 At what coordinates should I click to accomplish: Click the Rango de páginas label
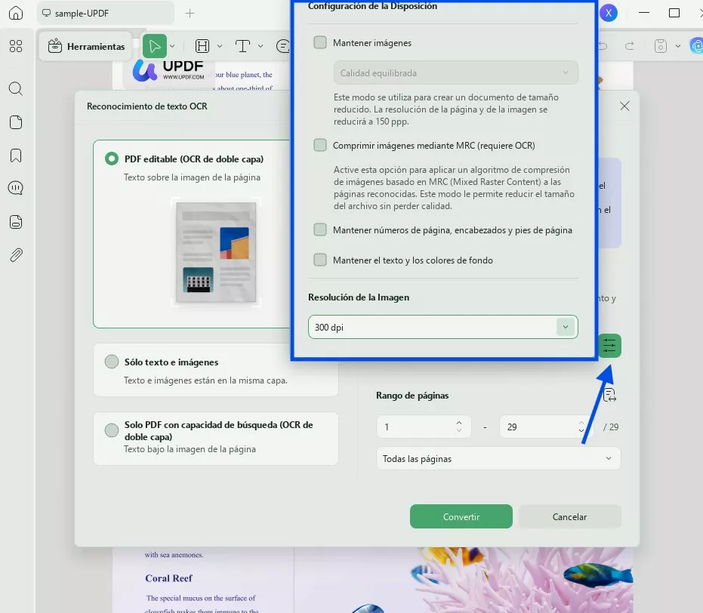[x=412, y=396]
